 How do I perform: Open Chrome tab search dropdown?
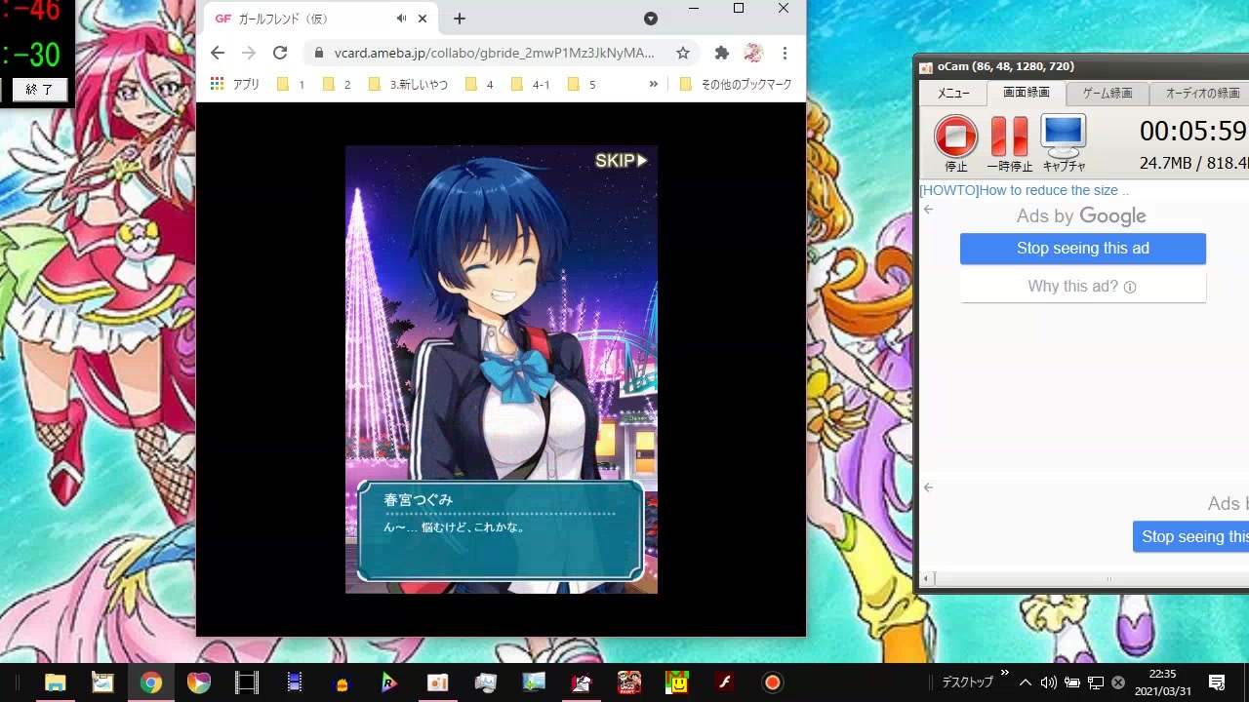coord(651,19)
